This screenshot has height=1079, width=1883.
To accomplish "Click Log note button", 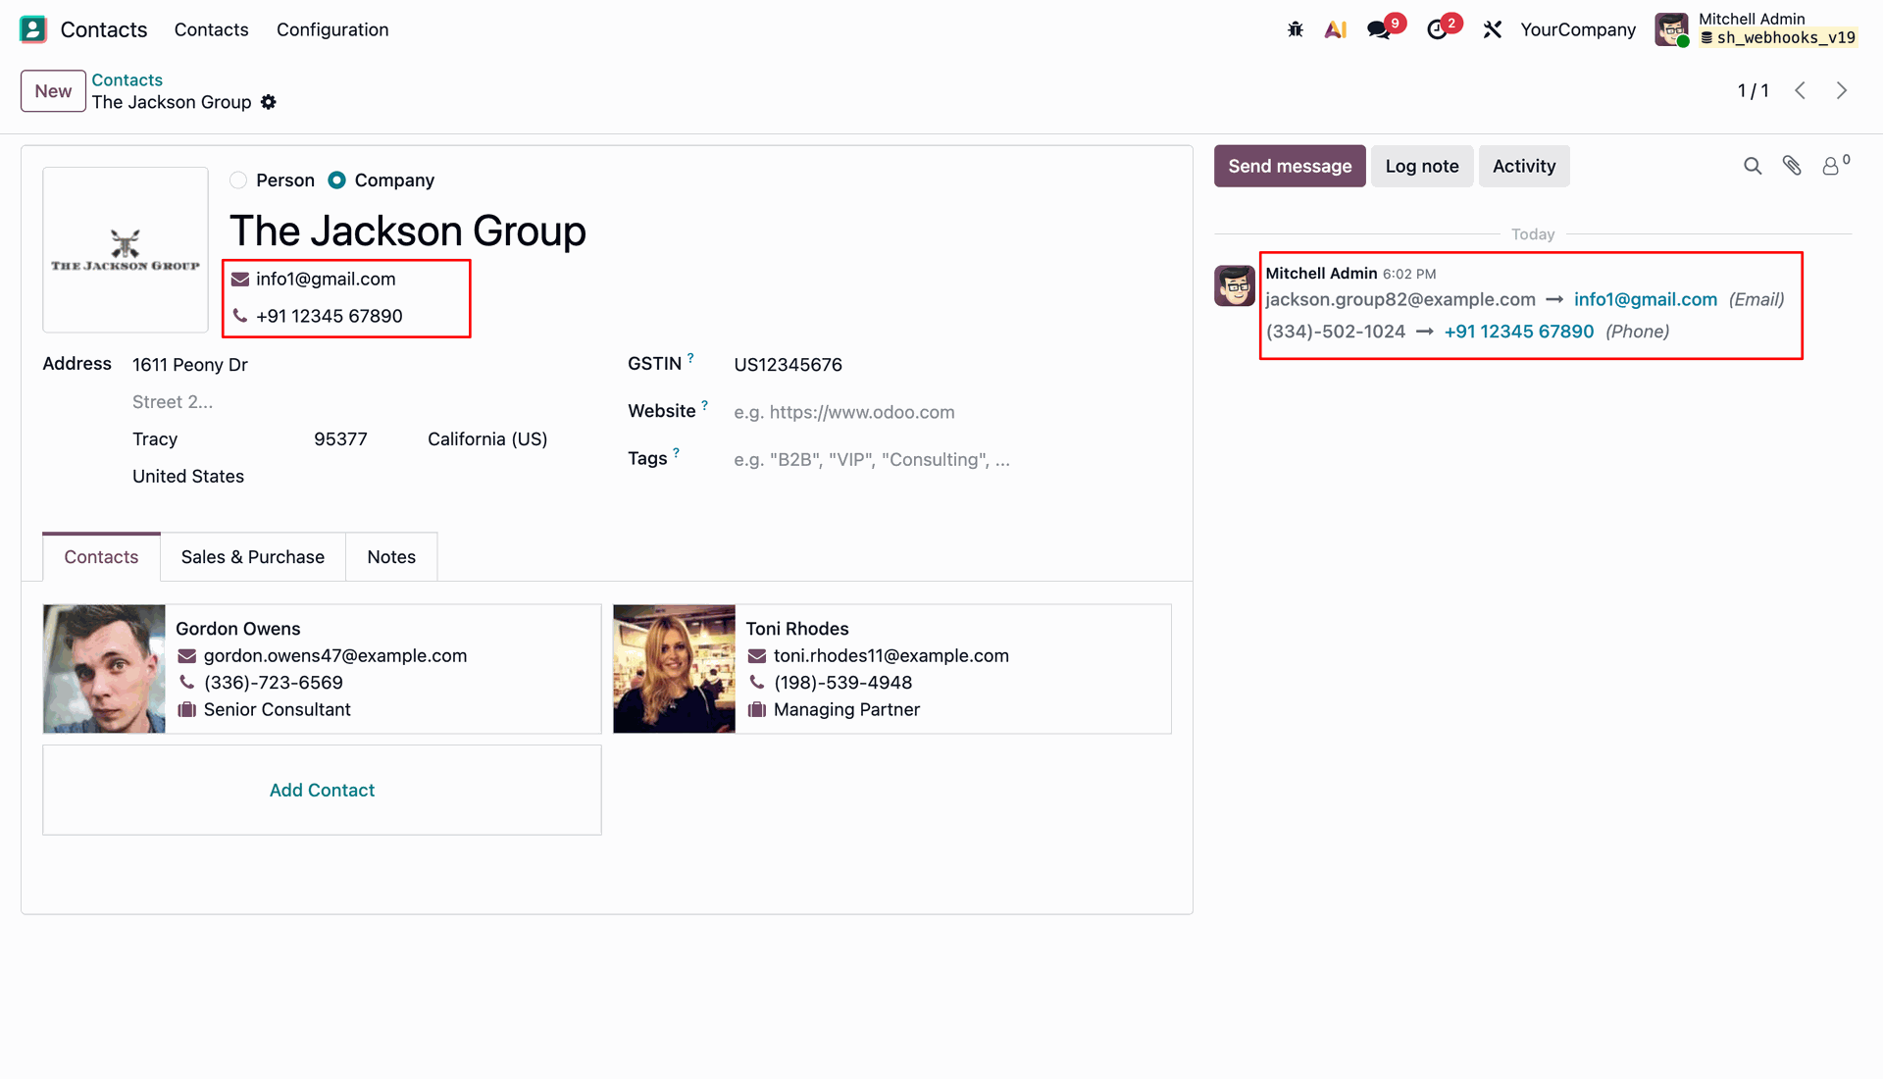I will (1422, 167).
